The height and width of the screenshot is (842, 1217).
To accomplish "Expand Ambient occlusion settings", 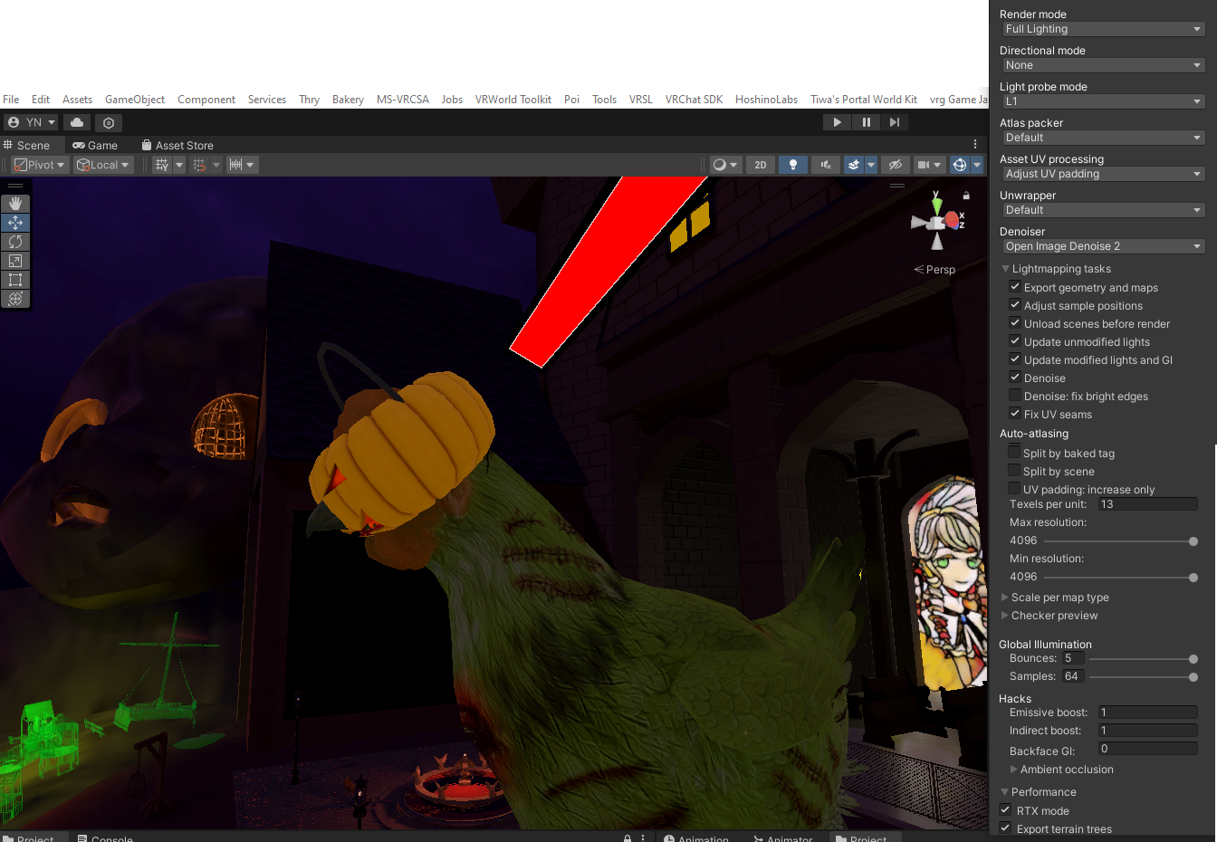I will [1014, 770].
